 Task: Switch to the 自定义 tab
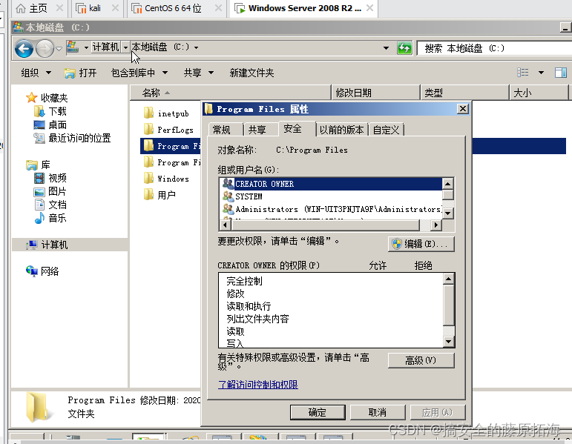coord(386,130)
